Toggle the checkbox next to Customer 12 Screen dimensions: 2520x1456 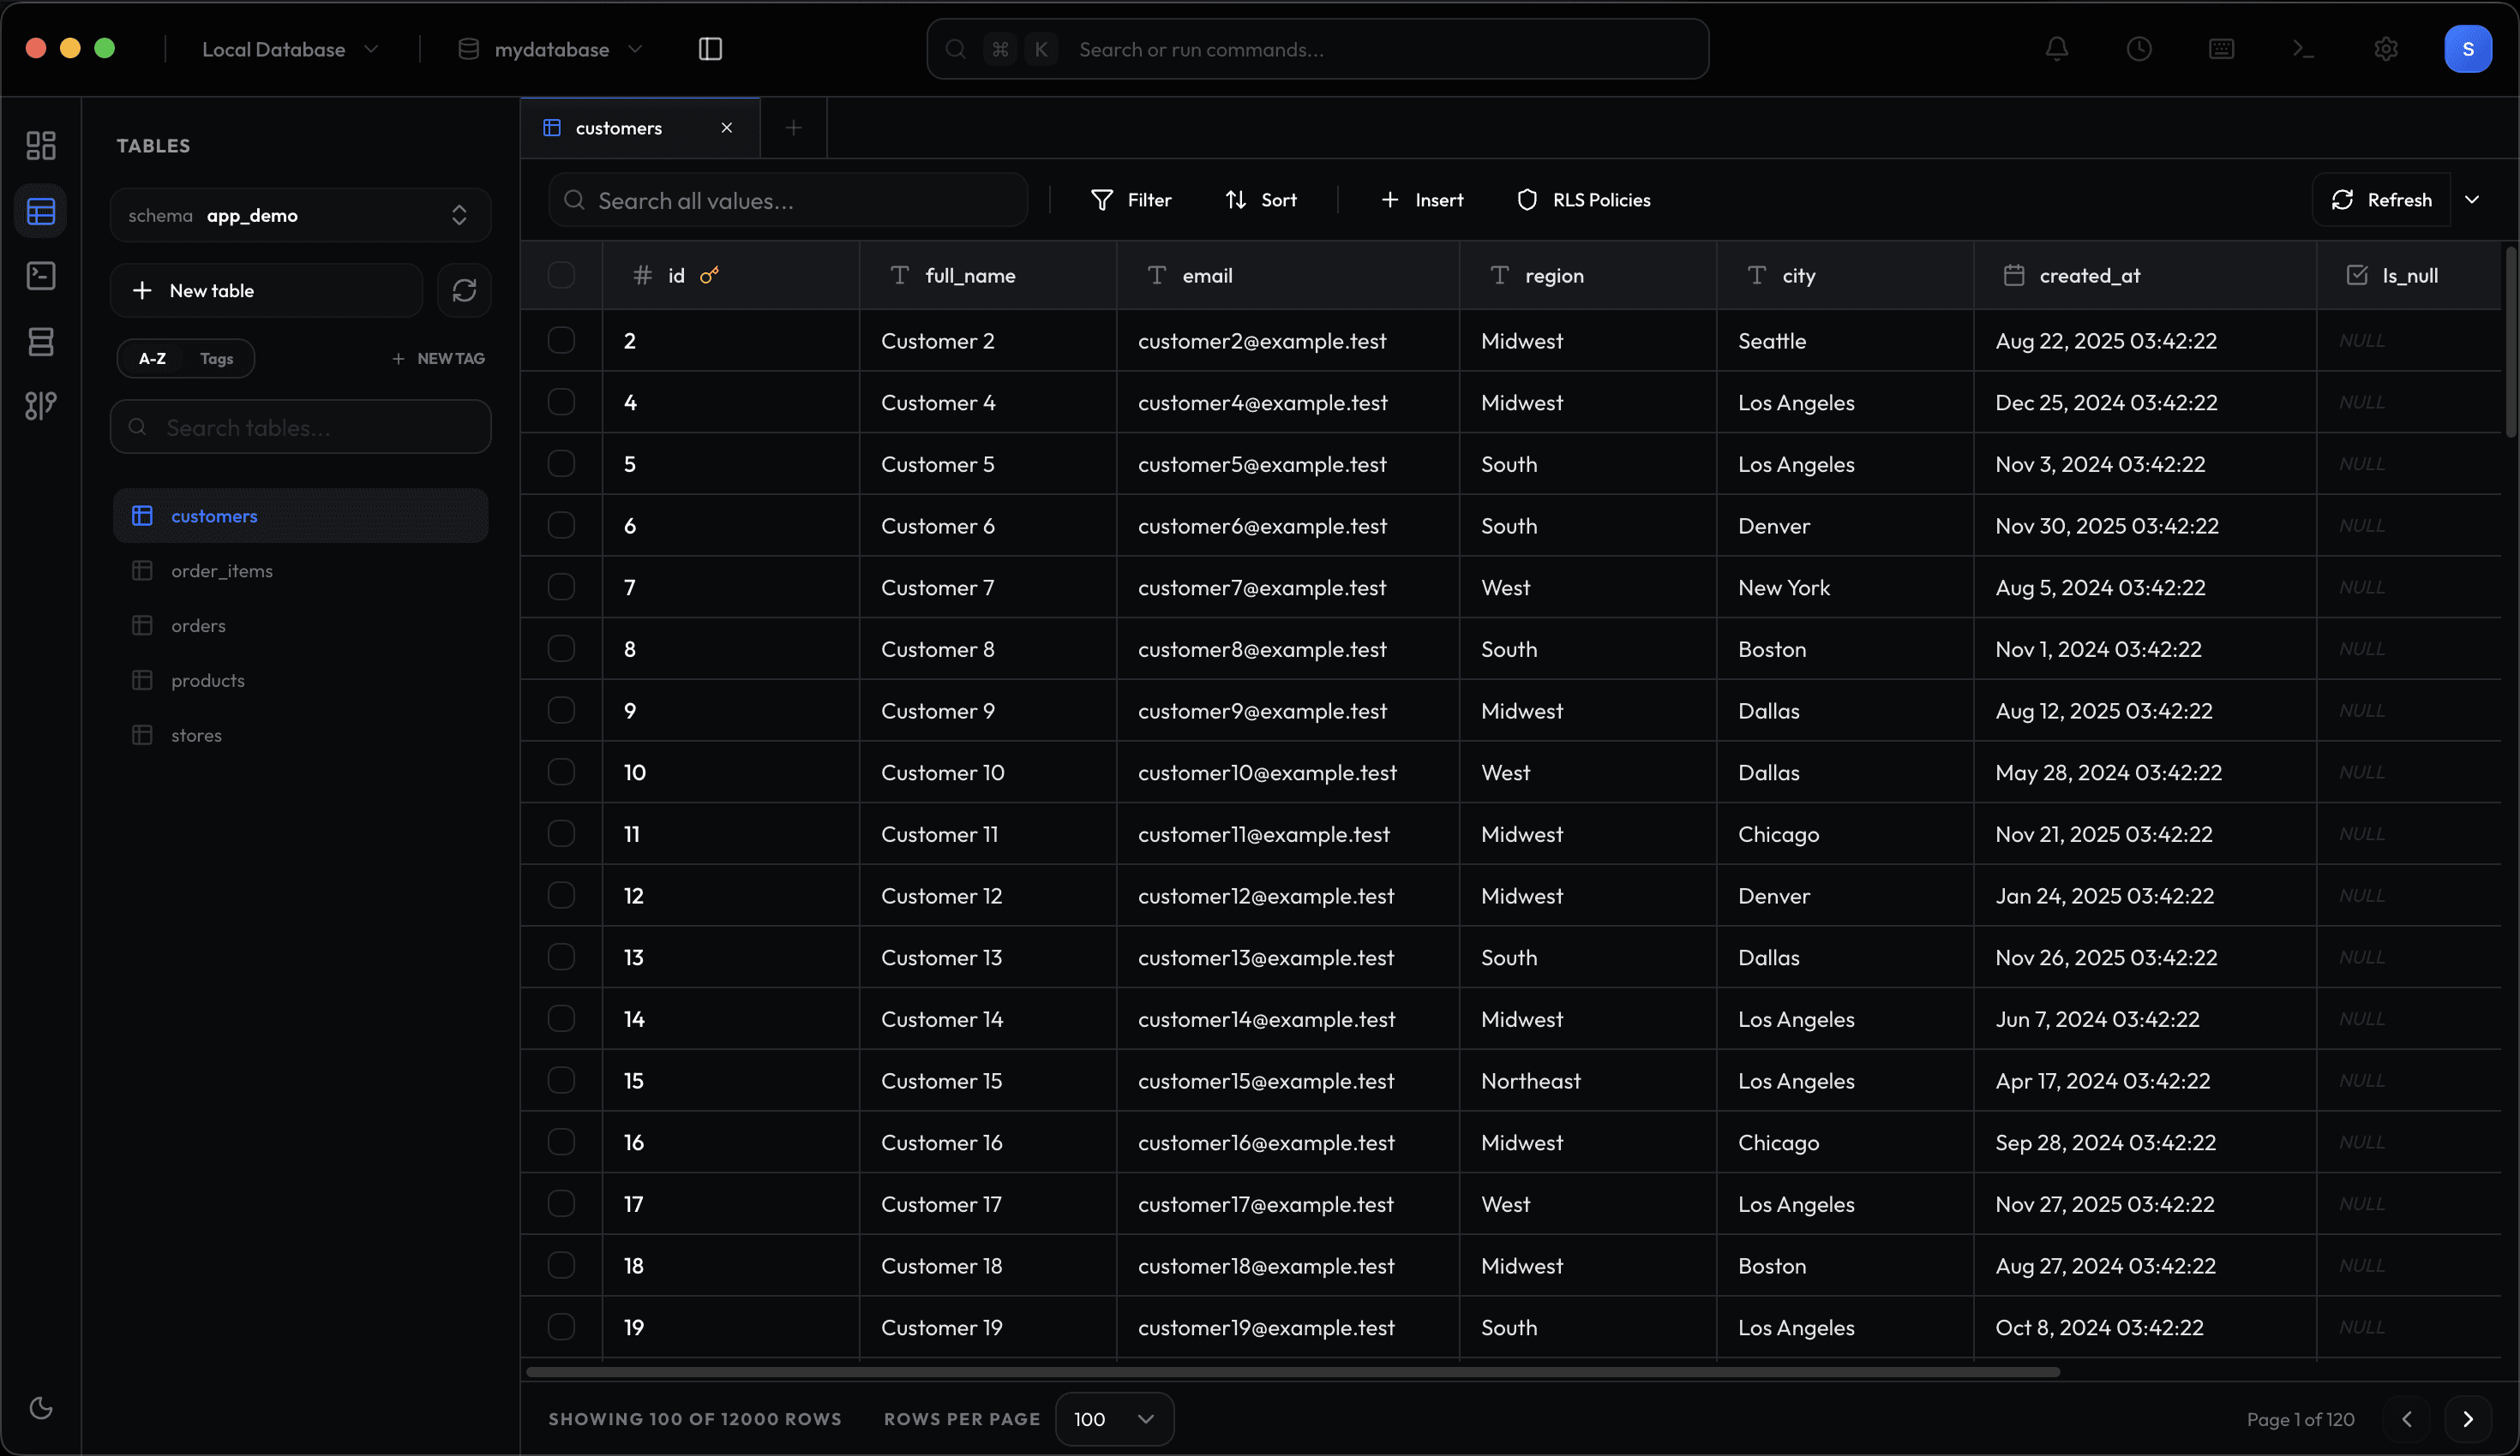pos(561,895)
